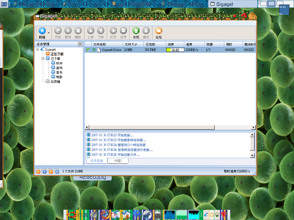Click the orange arrow status bar icon
294x220 pixels.
[51, 172]
